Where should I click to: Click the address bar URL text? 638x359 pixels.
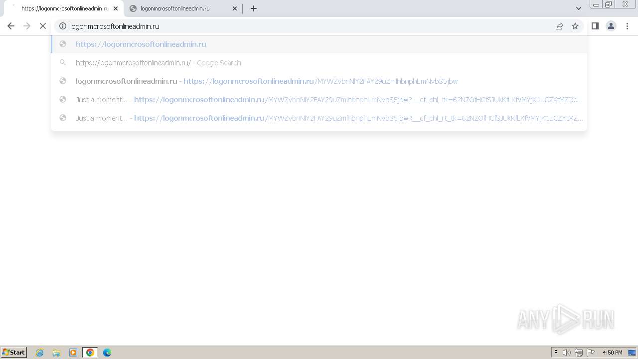pos(115,26)
